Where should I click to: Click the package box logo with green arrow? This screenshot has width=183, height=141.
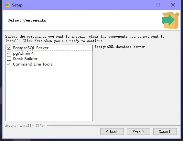pos(170,20)
